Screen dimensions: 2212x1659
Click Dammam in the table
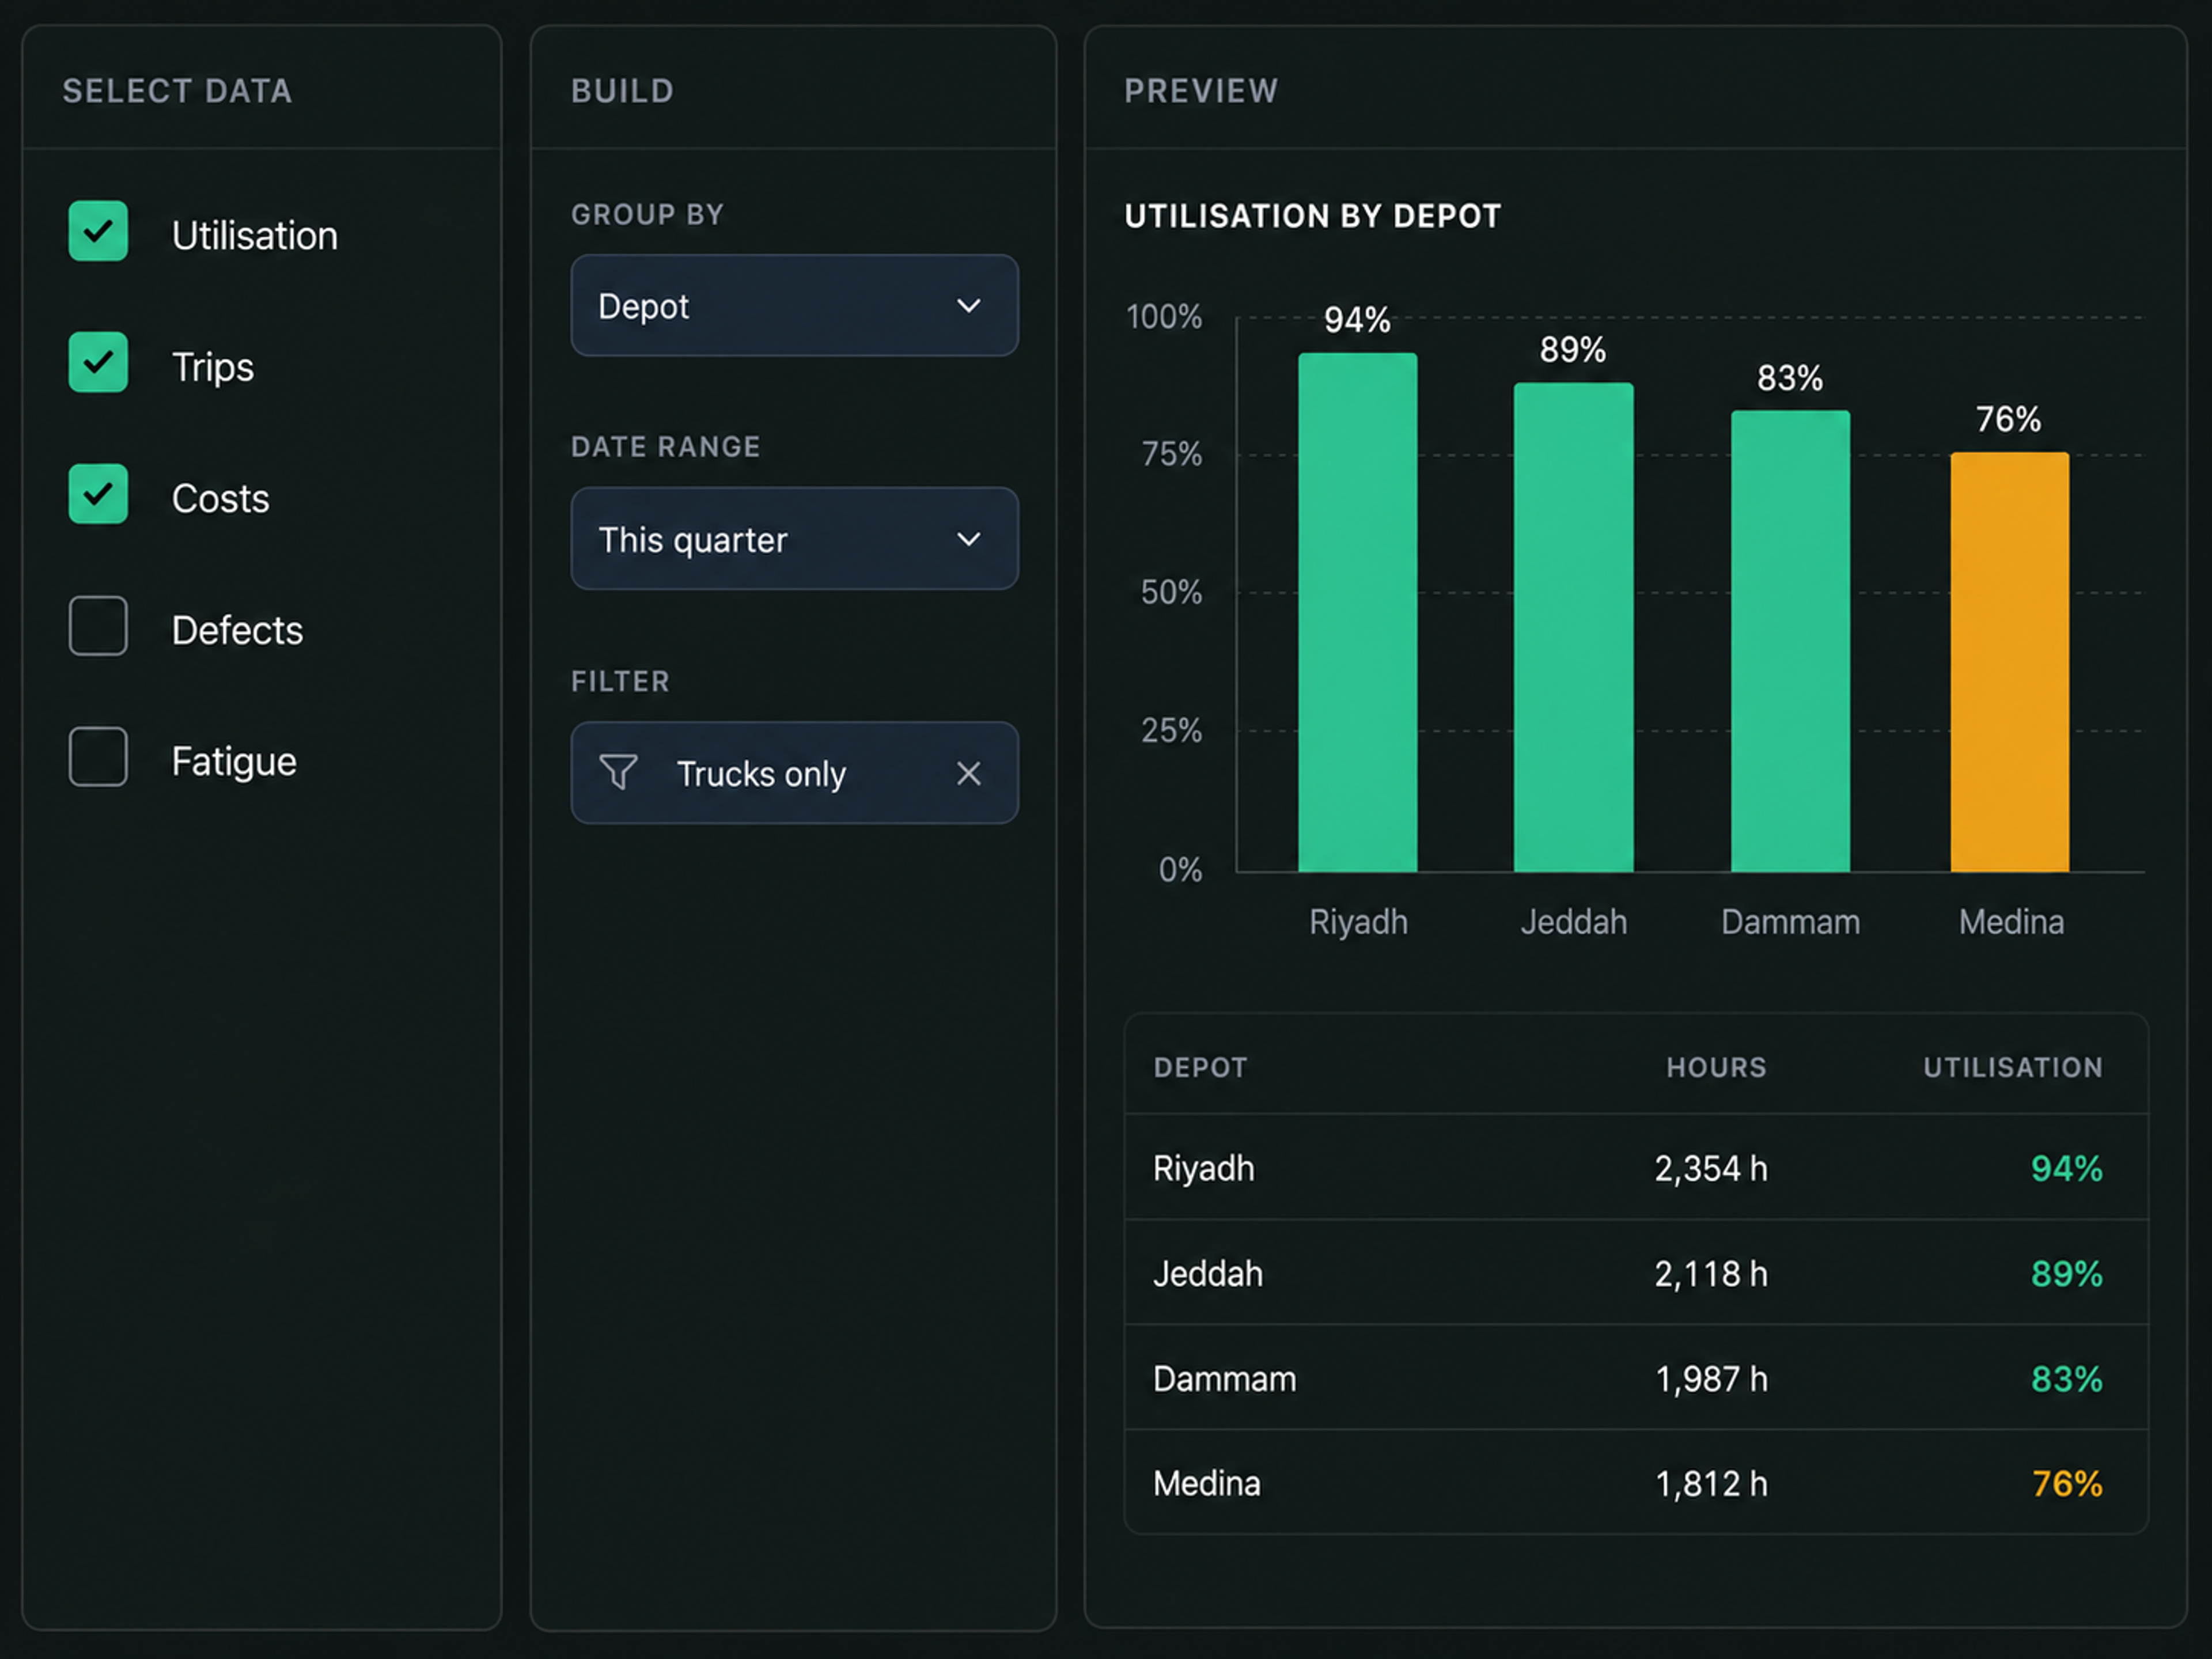[x=1224, y=1380]
